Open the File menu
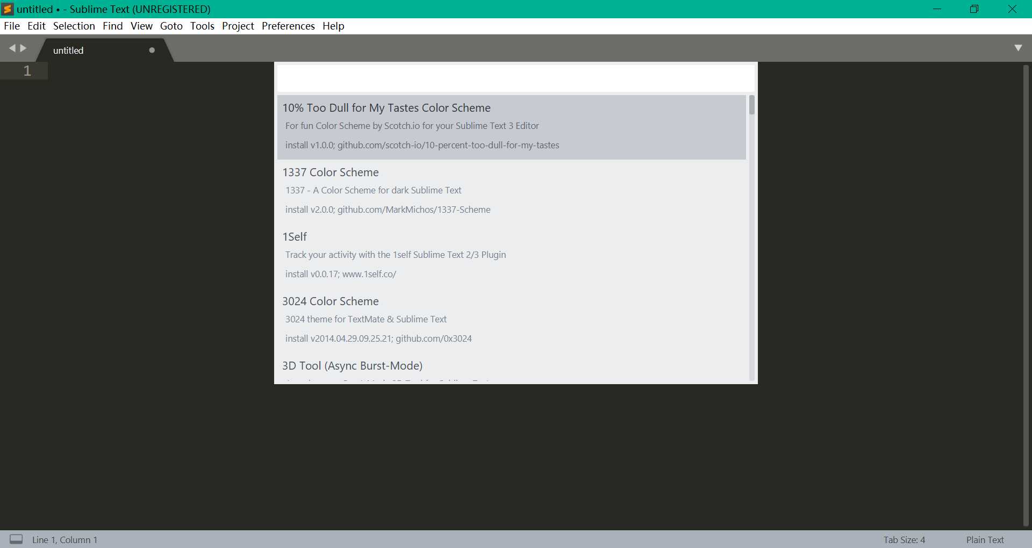Screen dimensions: 1032x548 pyautogui.click(x=12, y=26)
